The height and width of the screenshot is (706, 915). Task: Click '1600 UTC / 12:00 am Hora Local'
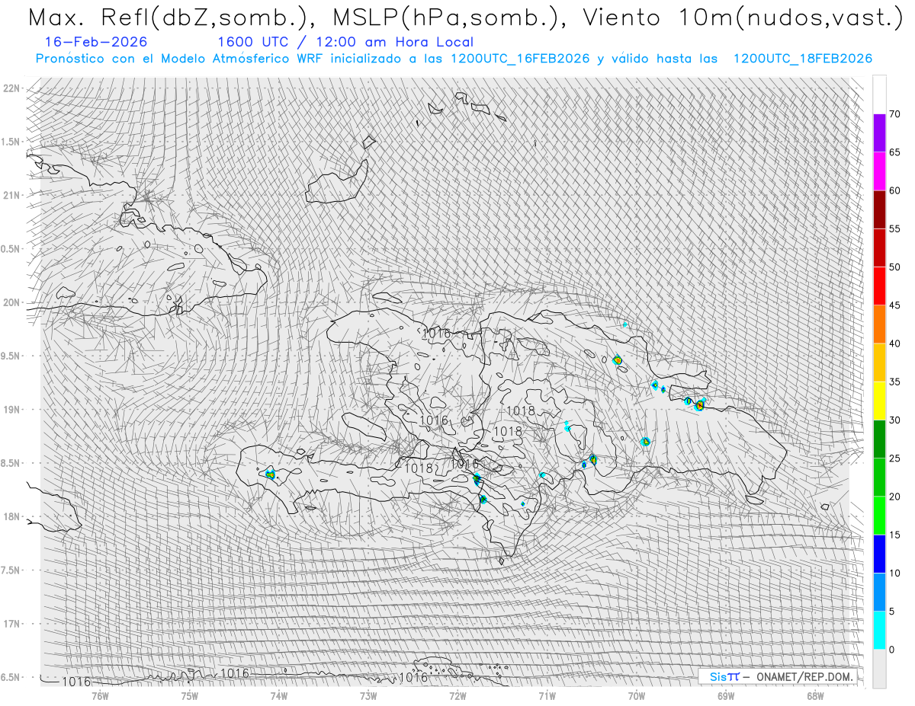[345, 43]
